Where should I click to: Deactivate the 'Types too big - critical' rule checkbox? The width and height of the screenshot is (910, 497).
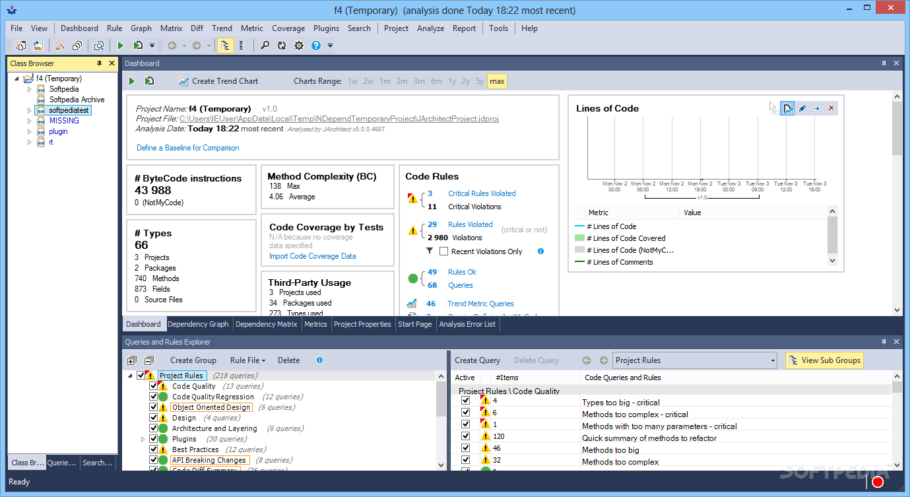(465, 401)
